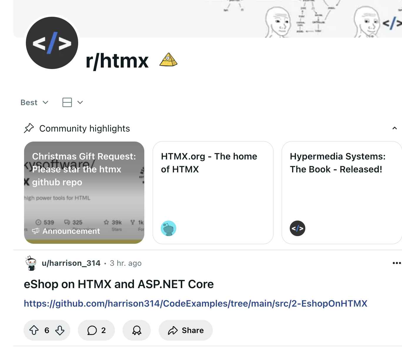The width and height of the screenshot is (402, 353).
Task: Give an award to the eShop post
Action: 137,330
